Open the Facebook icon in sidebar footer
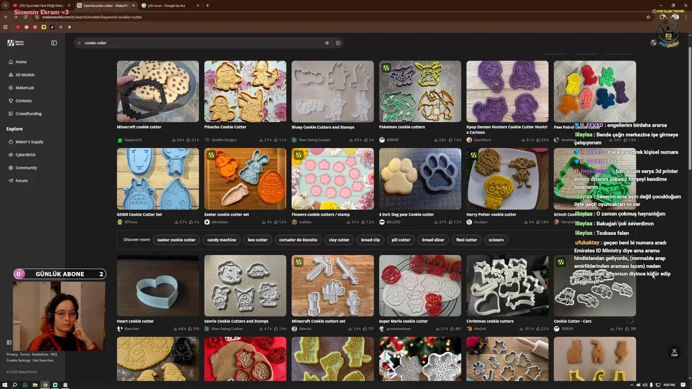Image resolution: width=692 pixels, height=389 pixels. point(9,343)
